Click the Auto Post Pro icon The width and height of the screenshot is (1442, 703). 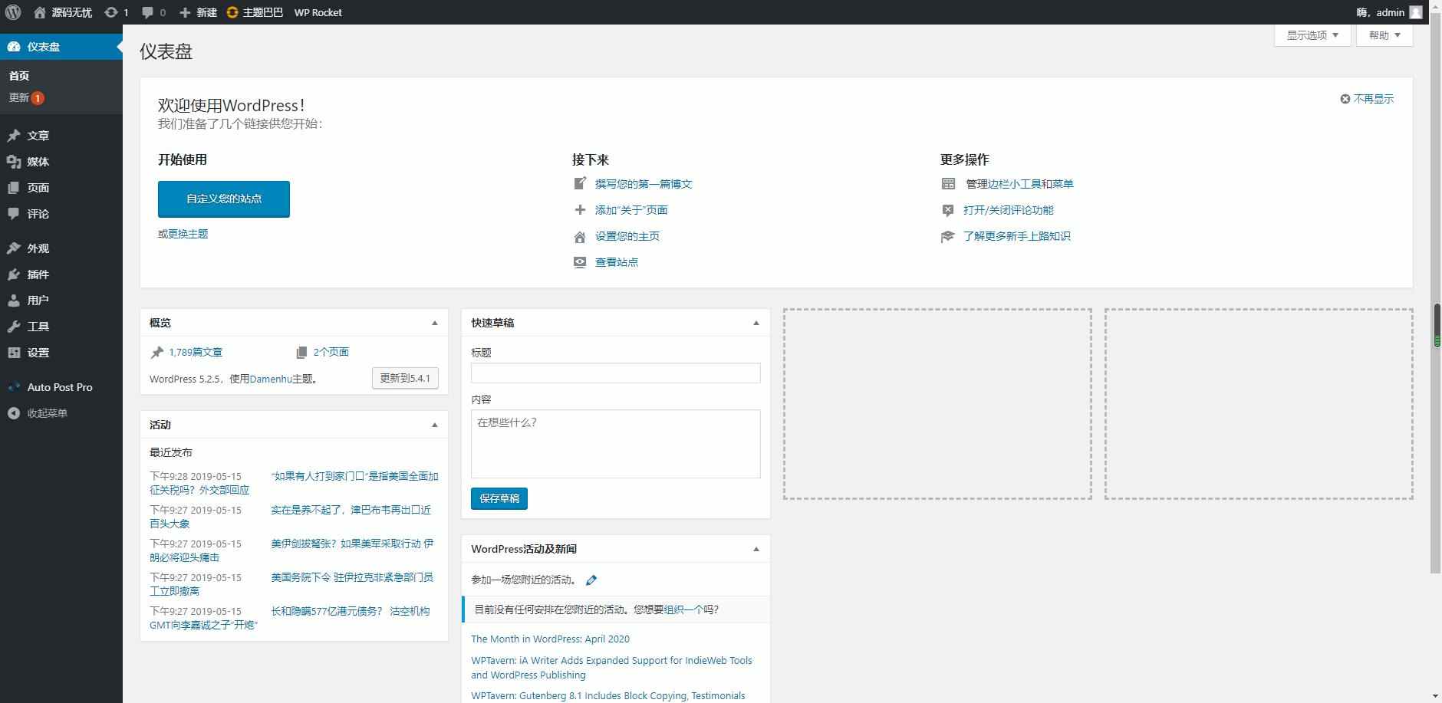tap(14, 387)
